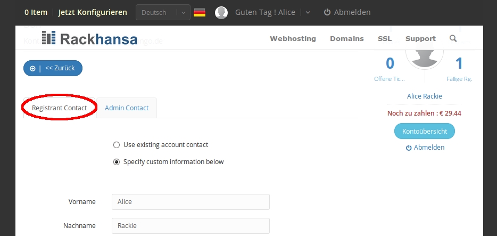Open the Webhosting menu
The height and width of the screenshot is (236, 497).
(x=293, y=39)
